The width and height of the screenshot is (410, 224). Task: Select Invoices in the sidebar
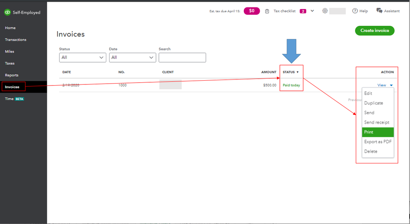(x=12, y=87)
